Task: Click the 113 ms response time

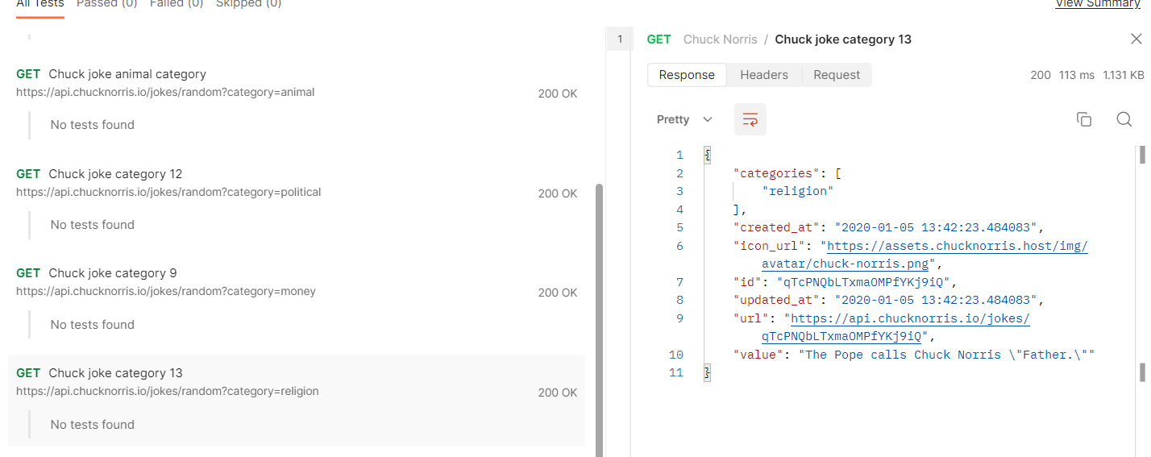Action: pyautogui.click(x=1077, y=75)
